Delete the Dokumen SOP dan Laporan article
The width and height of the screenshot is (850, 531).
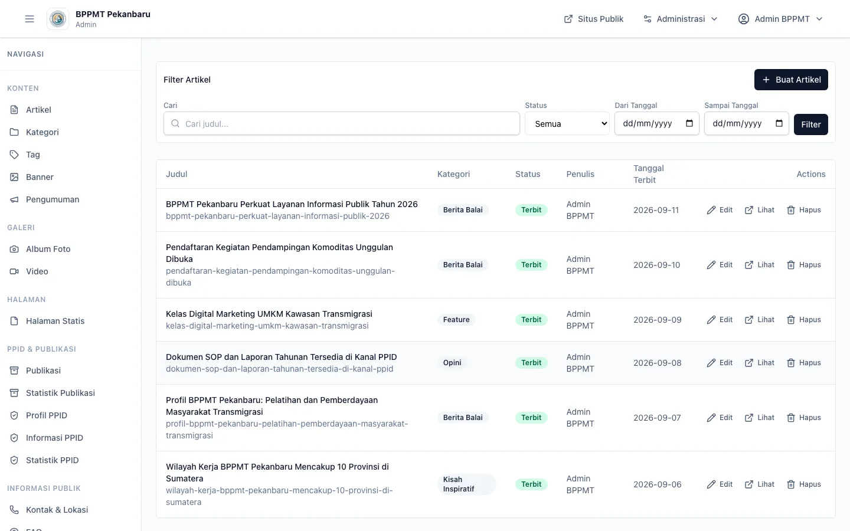(804, 363)
